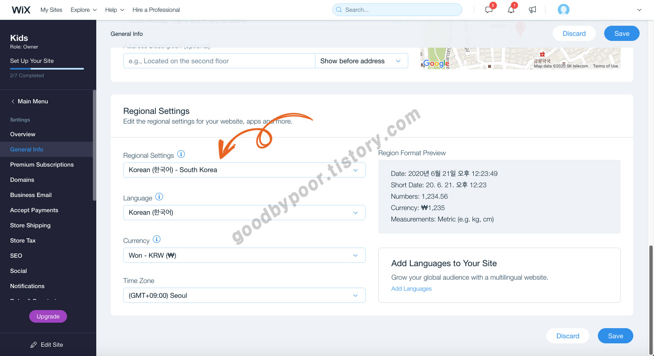Screen dimensions: 654x356
Task: Open the chat messages icon
Action: (x=489, y=10)
